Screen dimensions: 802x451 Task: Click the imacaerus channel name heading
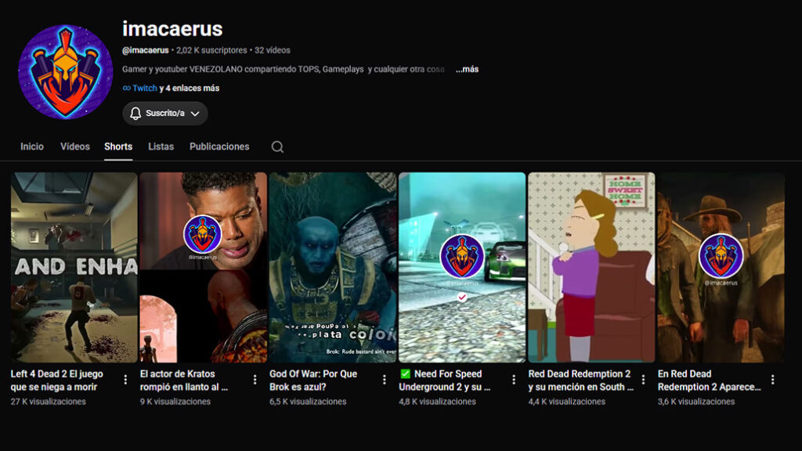tap(172, 29)
